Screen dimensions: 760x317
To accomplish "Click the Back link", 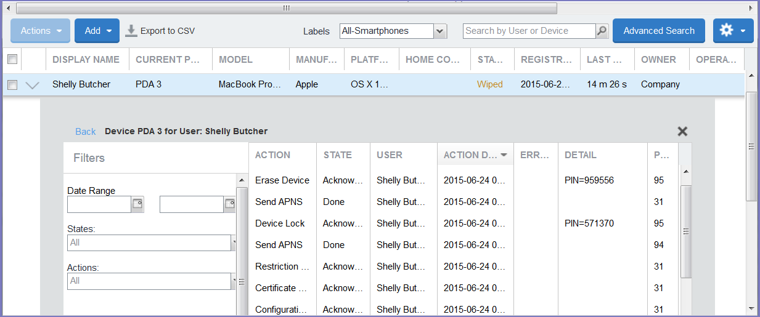I will (85, 132).
